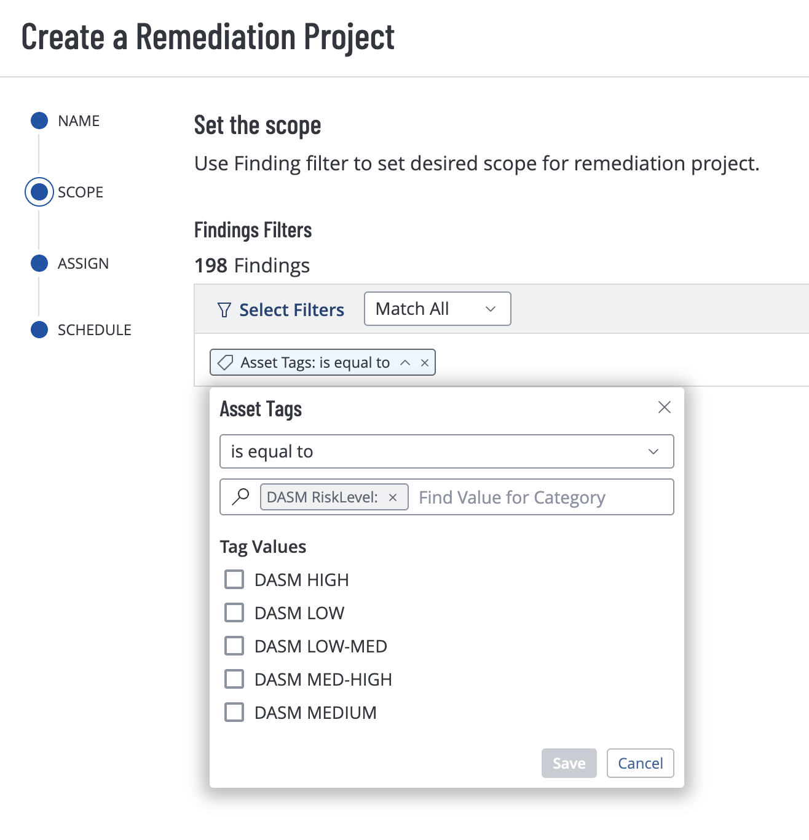Tick the DASM MED-HIGH checkbox
The image size is (809, 840).
(x=234, y=679)
